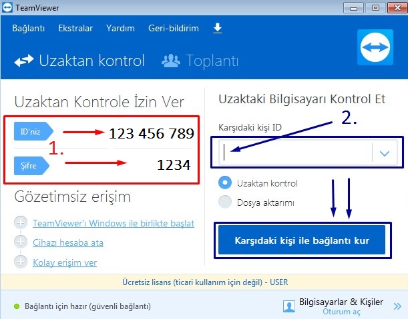Click the Uzaktan kontrol arrows icon

tap(23, 61)
